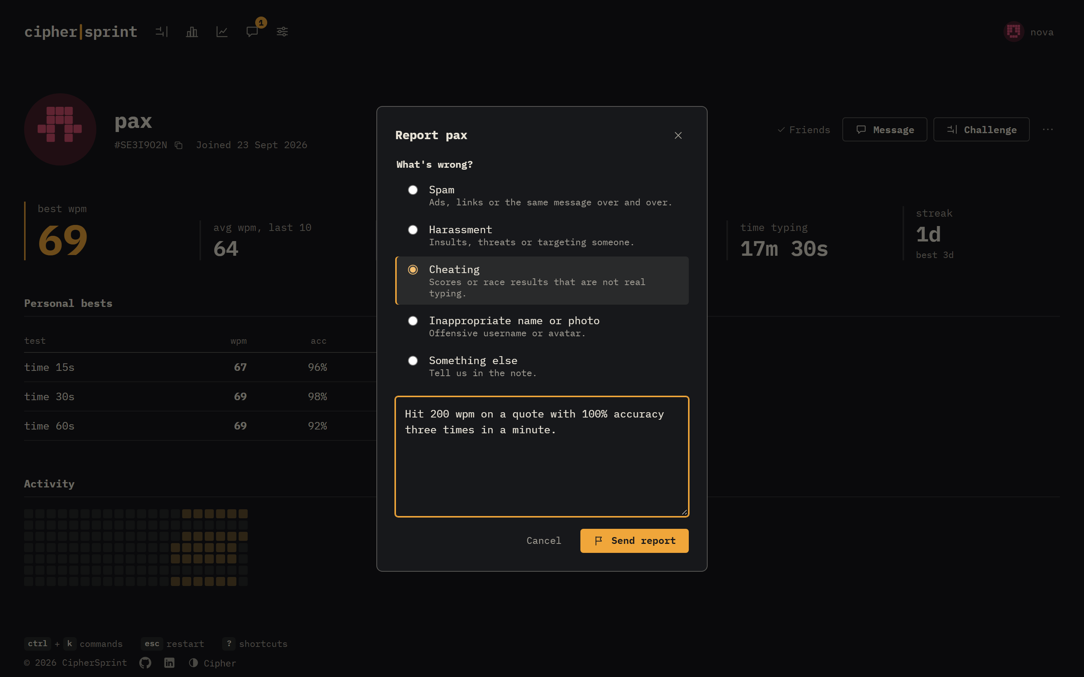Close the Report pax dialog
The width and height of the screenshot is (1084, 677).
coord(678,135)
